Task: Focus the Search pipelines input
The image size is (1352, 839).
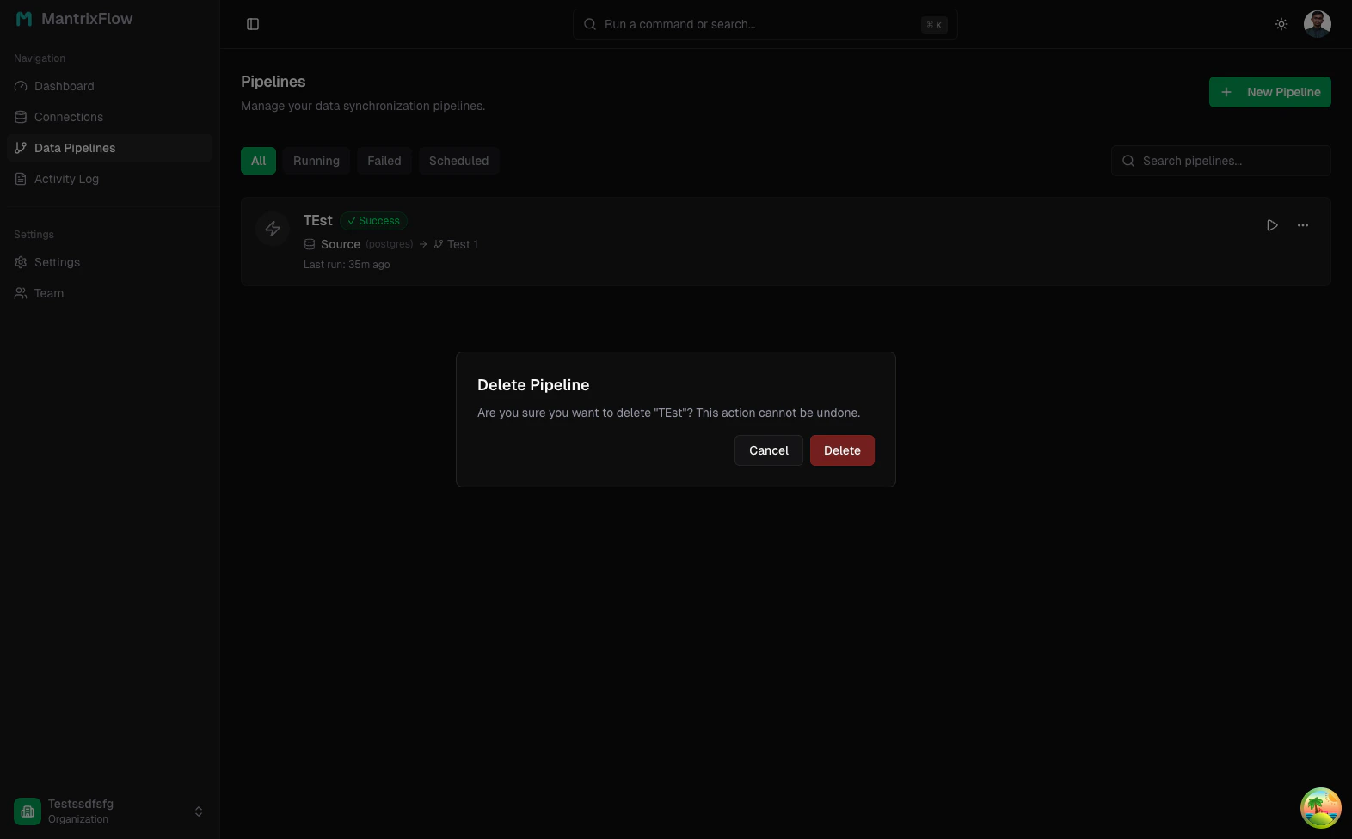Action: pyautogui.click(x=1221, y=161)
